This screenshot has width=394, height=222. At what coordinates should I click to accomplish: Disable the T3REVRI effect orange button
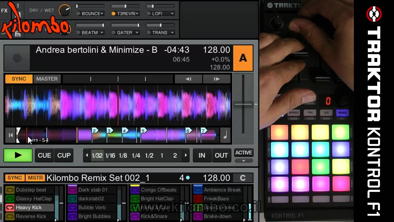114,14
